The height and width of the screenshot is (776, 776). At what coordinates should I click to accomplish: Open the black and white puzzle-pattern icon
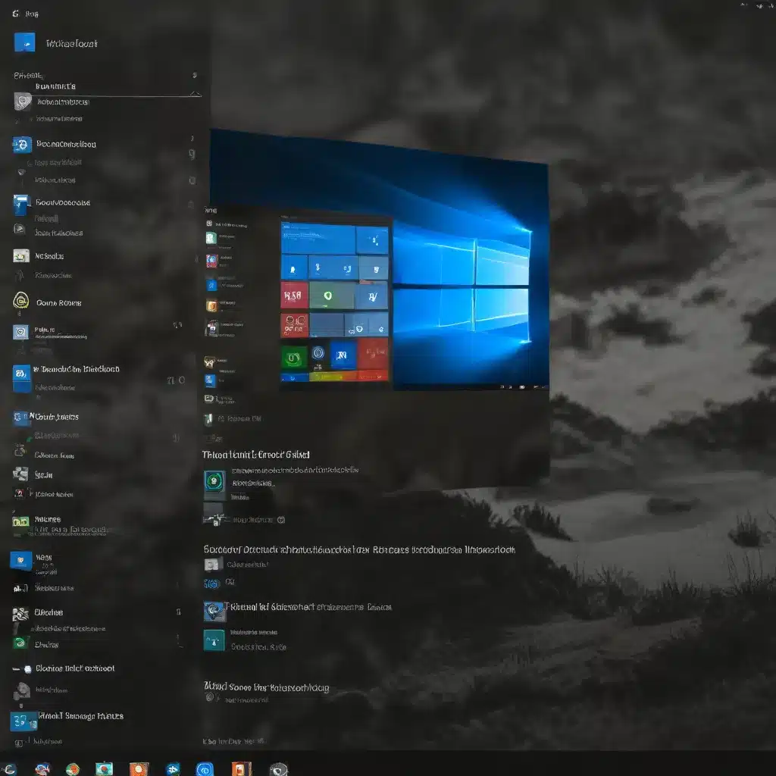coord(20,614)
